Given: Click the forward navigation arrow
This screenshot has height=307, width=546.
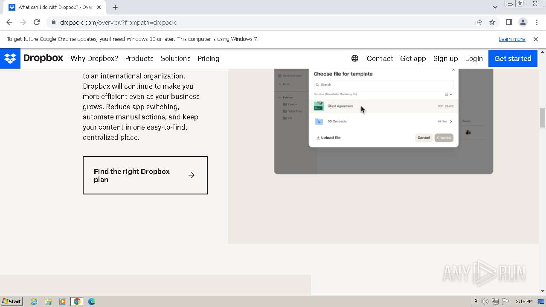Looking at the screenshot, I should [23, 22].
